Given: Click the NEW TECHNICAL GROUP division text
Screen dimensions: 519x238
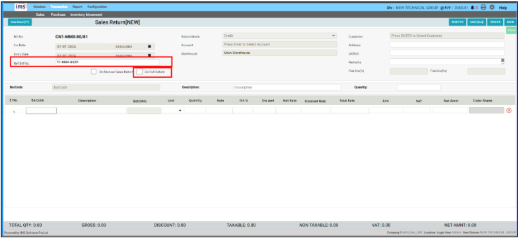Looking at the screenshot, I should (x=417, y=8).
